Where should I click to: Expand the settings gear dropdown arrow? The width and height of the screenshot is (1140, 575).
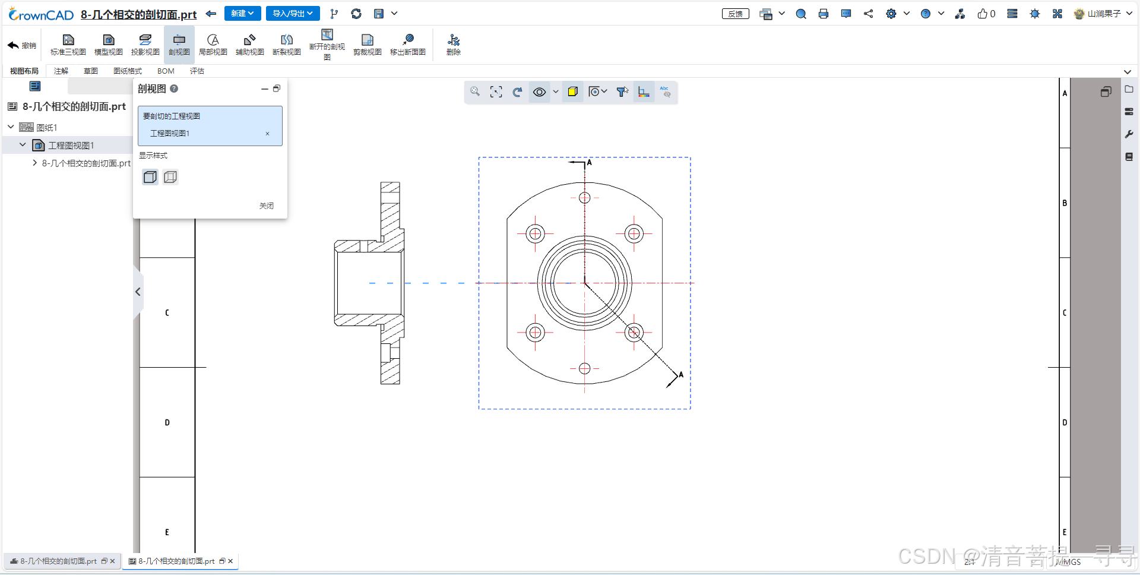[907, 13]
